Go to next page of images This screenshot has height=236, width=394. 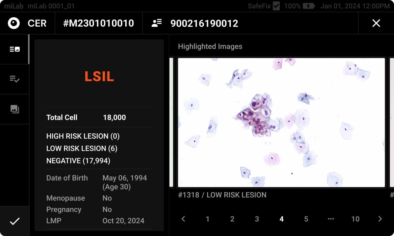(380, 219)
